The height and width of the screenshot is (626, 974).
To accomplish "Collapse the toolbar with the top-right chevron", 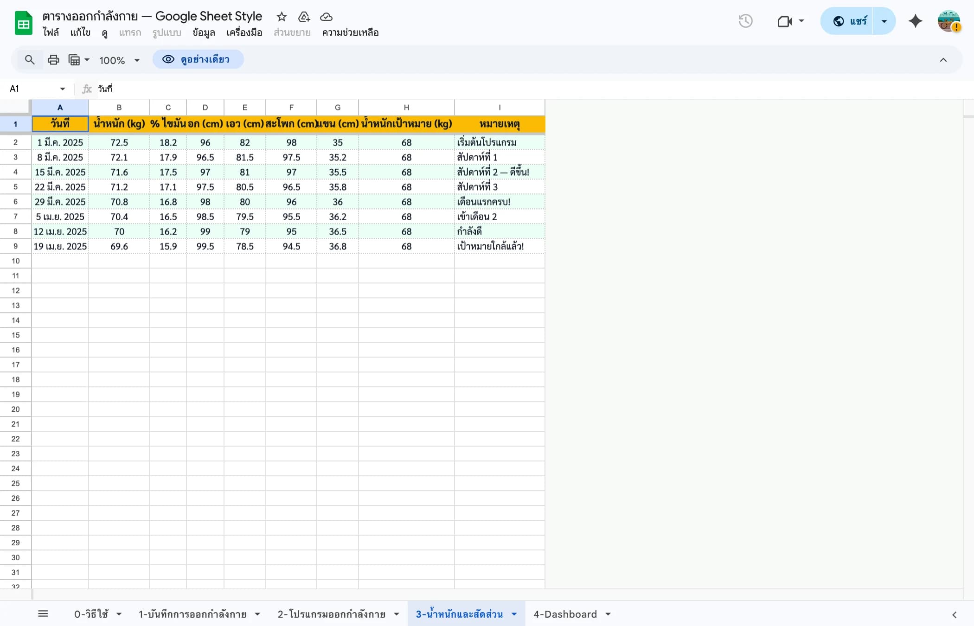I will tap(943, 60).
